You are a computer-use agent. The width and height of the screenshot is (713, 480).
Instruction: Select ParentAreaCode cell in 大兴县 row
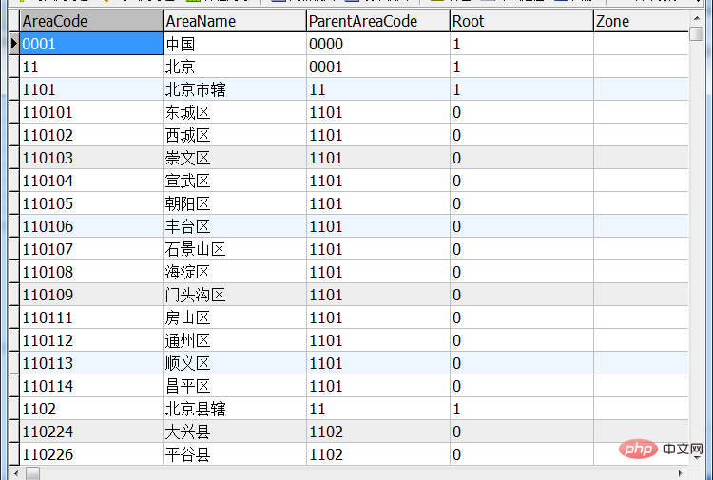(x=377, y=432)
